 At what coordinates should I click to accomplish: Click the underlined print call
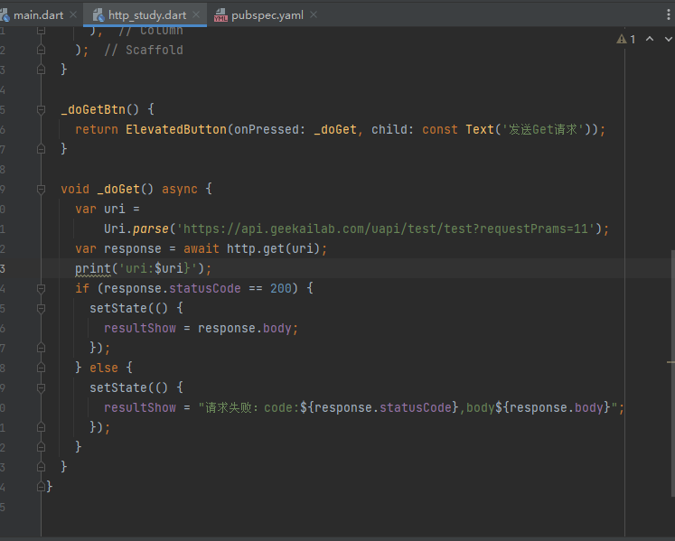click(93, 268)
